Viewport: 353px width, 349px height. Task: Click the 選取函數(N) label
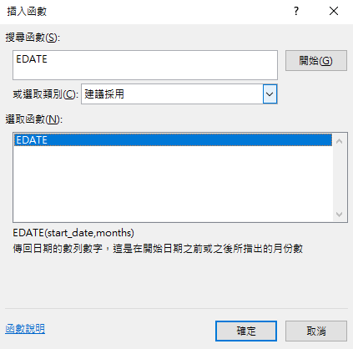pos(34,119)
